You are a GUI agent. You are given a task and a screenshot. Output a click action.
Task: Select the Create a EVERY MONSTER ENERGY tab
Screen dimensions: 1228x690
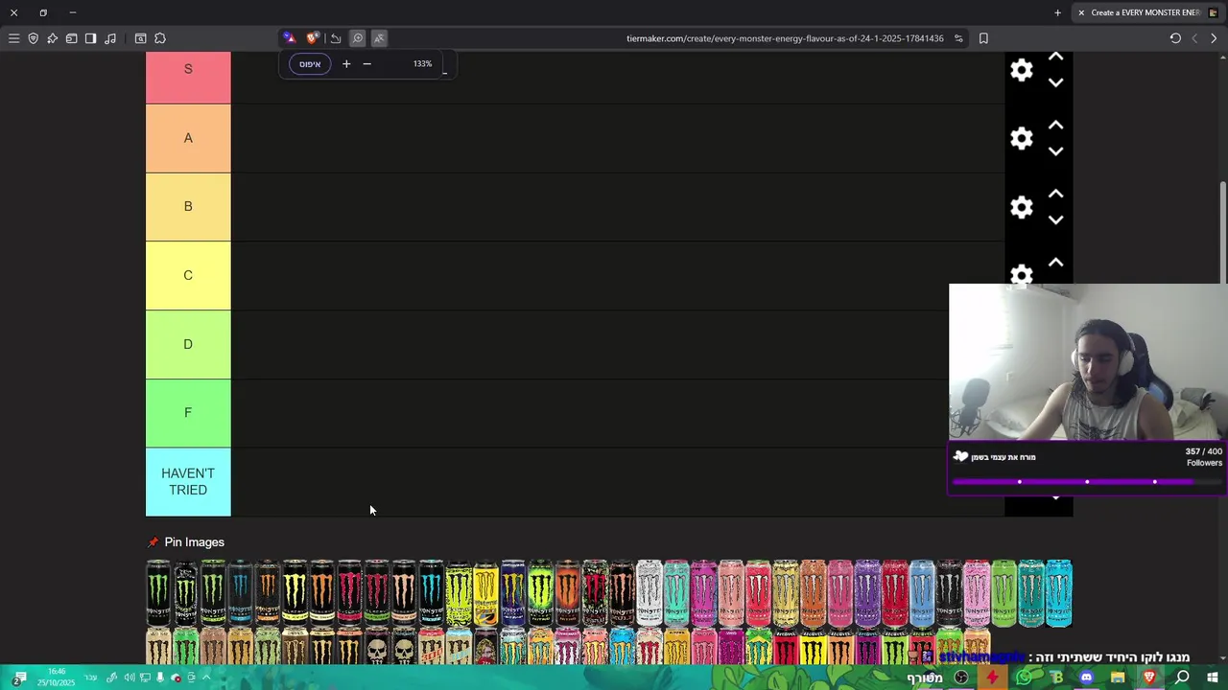1147,12
